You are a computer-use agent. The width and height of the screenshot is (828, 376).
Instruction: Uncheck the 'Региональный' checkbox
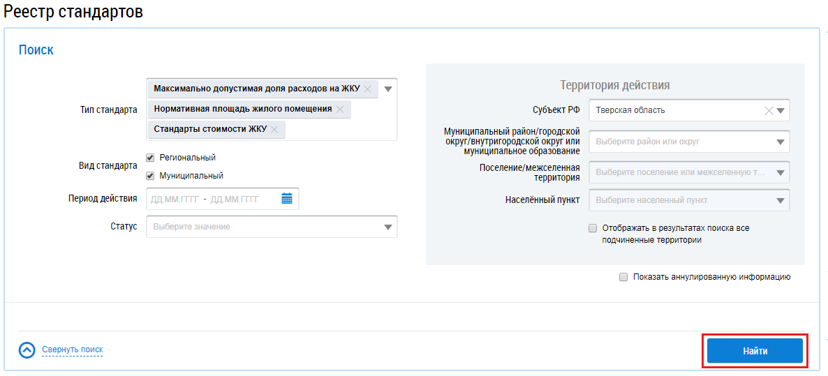(x=150, y=158)
